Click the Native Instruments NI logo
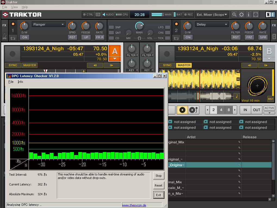277x208 pixels. (270, 14)
